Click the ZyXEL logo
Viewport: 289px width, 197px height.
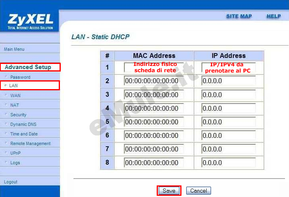pos(30,21)
